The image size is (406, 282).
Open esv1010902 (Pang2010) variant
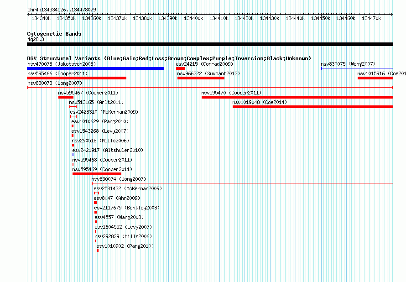tap(125, 246)
